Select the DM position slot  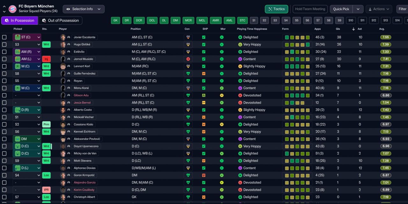click(x=175, y=20)
